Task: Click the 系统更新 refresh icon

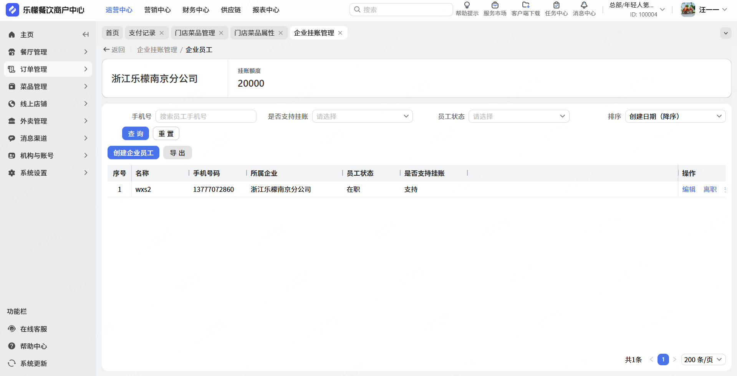Action: click(12, 363)
